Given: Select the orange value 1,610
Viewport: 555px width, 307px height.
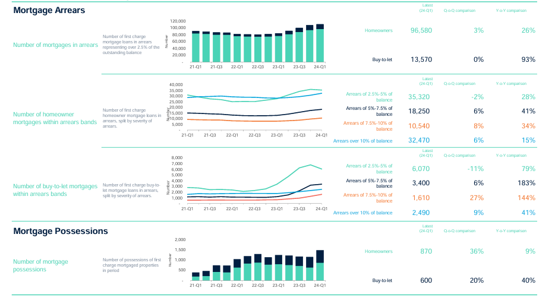Looking at the screenshot, I should [x=421, y=198].
